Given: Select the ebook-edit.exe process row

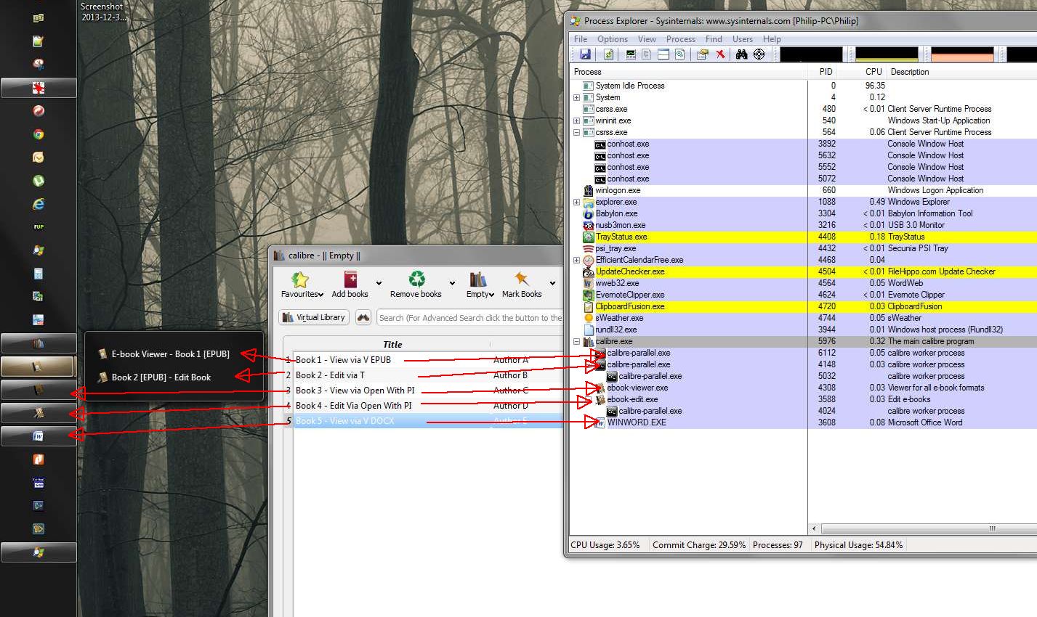Looking at the screenshot, I should (803, 399).
